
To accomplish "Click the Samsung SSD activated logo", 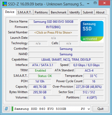I will coord(92,31).
